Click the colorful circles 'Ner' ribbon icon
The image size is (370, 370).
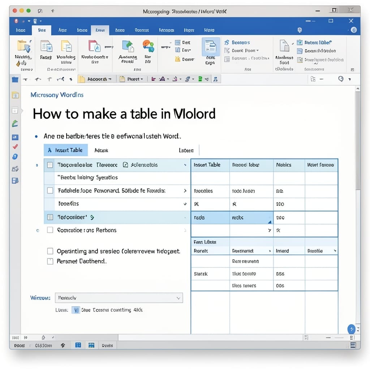tap(148, 46)
